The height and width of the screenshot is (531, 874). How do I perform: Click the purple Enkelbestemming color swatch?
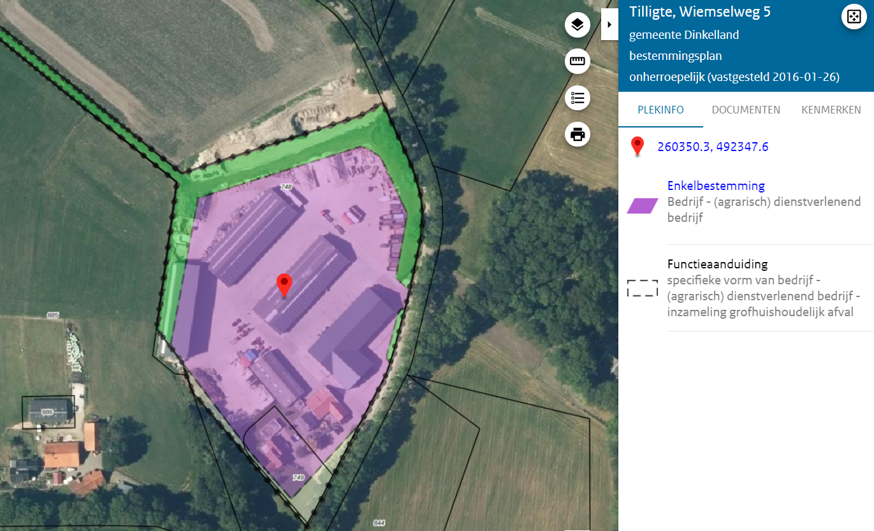[x=642, y=205]
